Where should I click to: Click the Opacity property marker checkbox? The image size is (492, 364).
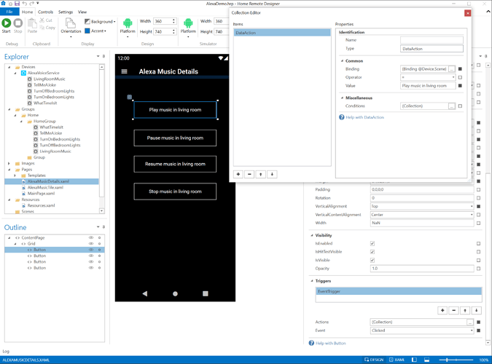(478, 269)
